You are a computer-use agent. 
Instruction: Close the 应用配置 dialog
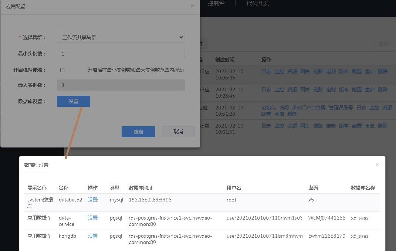tap(192, 6)
